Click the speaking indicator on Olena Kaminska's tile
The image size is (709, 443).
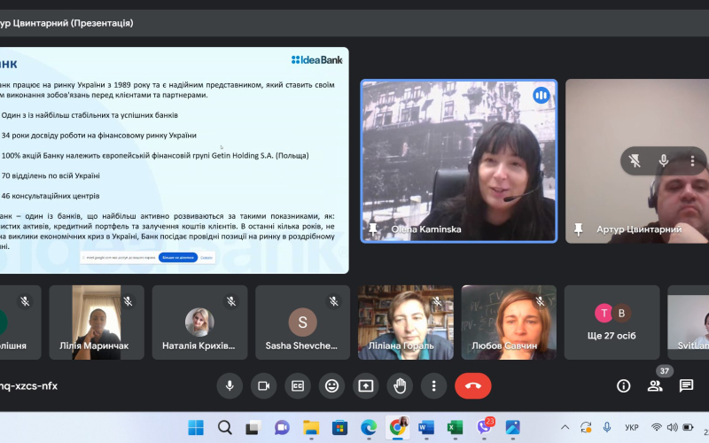541,96
